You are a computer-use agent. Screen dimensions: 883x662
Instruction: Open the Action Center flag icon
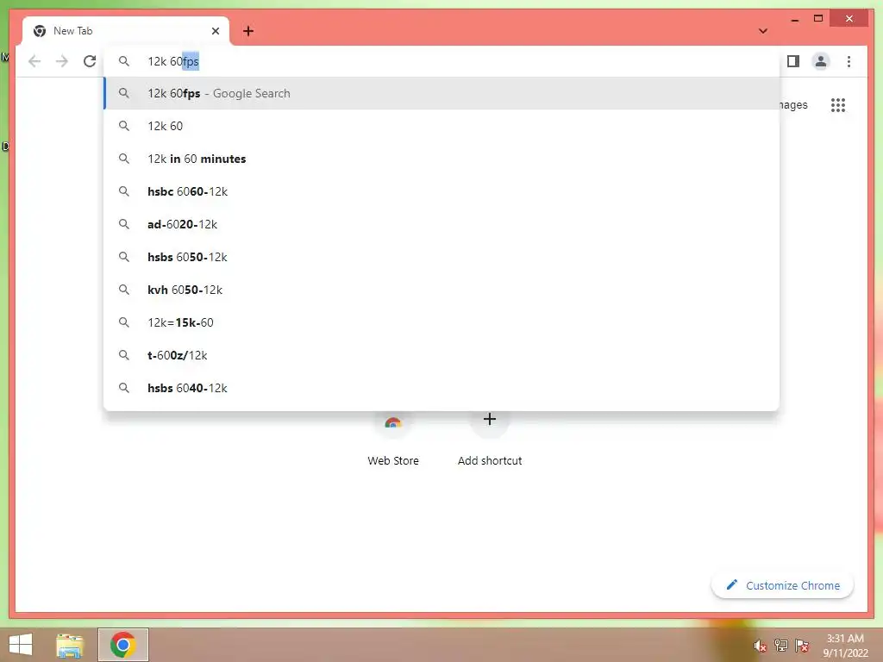click(x=802, y=645)
